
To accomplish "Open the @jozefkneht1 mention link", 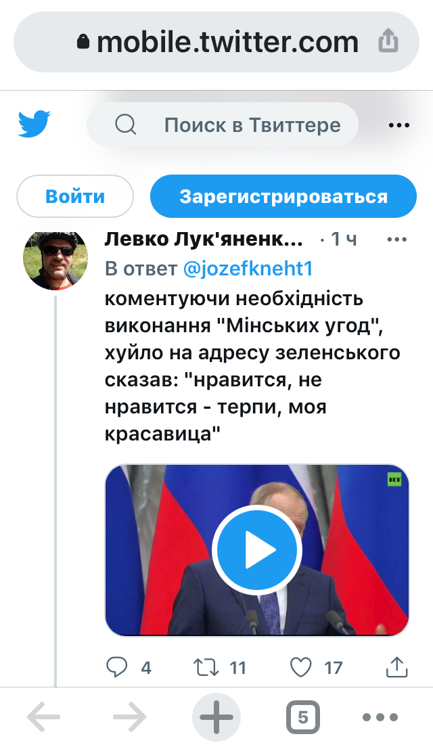I will point(248,269).
